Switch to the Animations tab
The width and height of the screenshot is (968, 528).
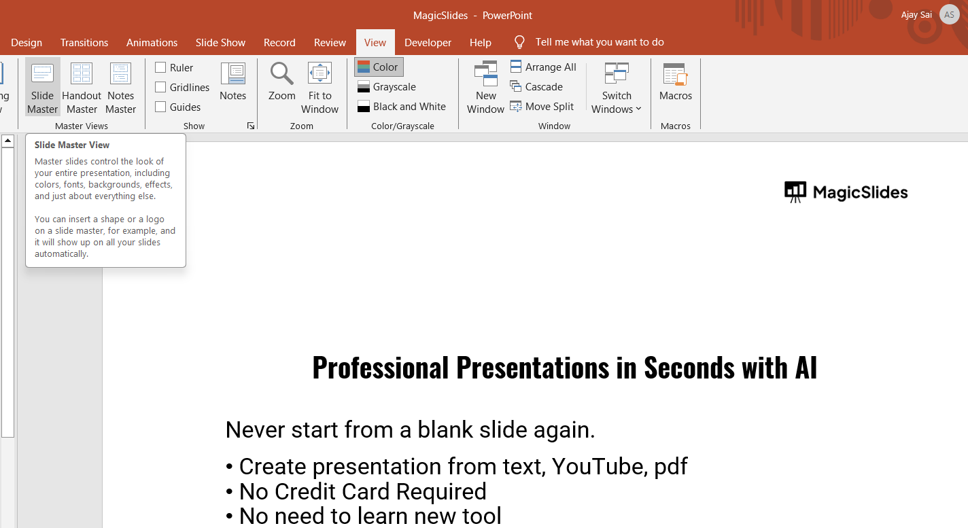[152, 42]
